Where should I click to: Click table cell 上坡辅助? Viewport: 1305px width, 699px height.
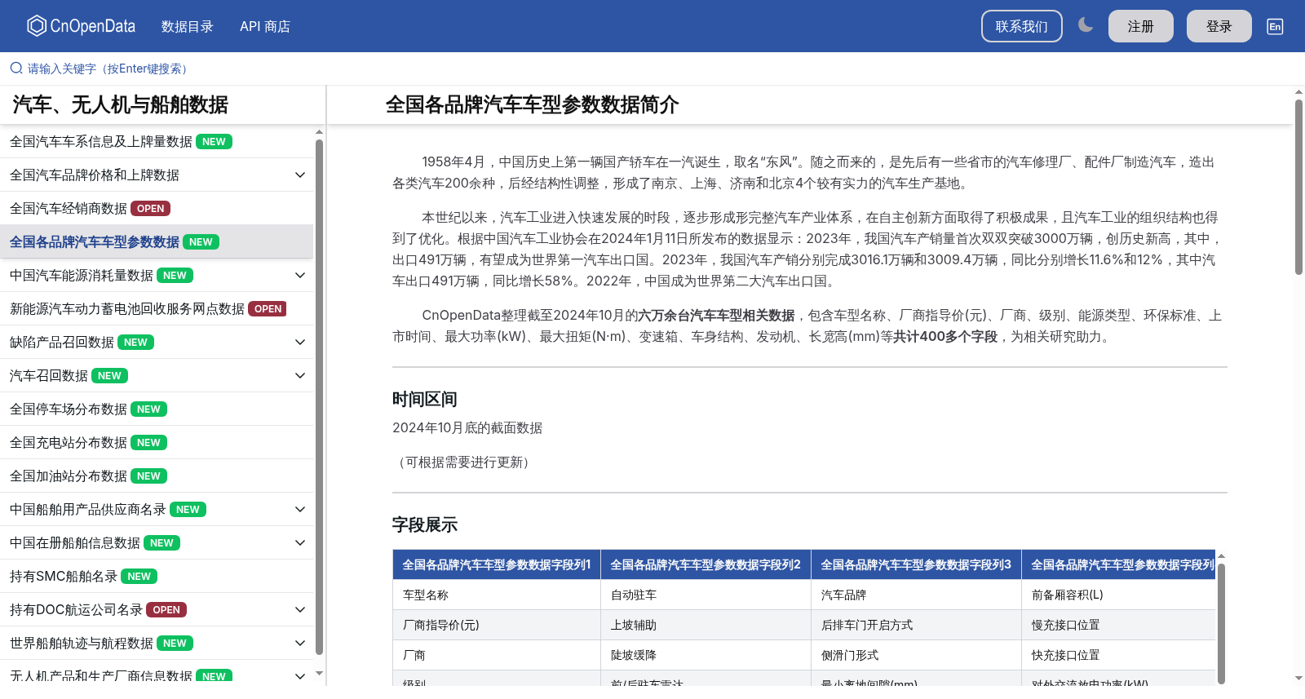[x=706, y=625]
